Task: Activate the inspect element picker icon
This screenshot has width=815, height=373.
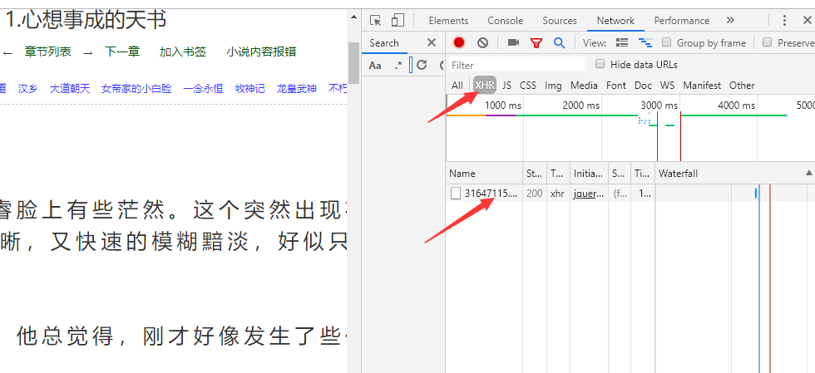Action: [375, 20]
